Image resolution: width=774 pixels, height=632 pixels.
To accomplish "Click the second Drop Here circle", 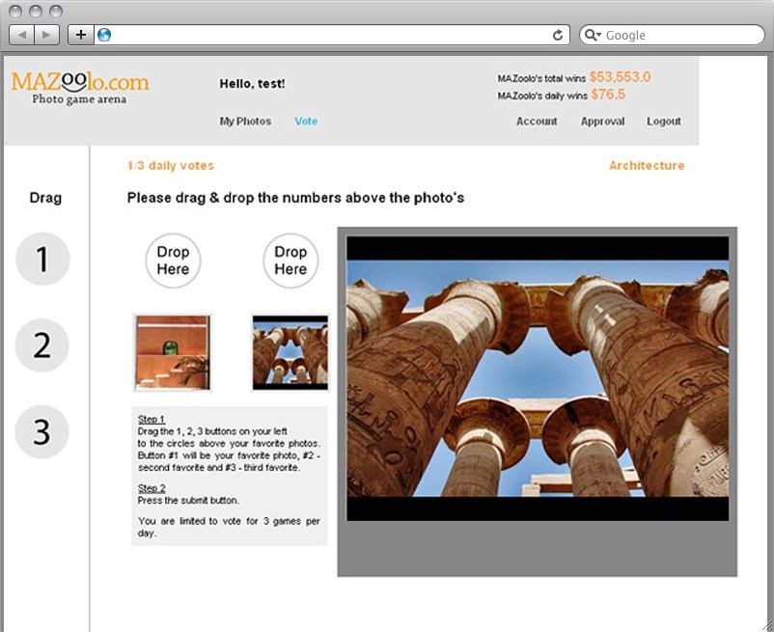I will pyautogui.click(x=290, y=261).
